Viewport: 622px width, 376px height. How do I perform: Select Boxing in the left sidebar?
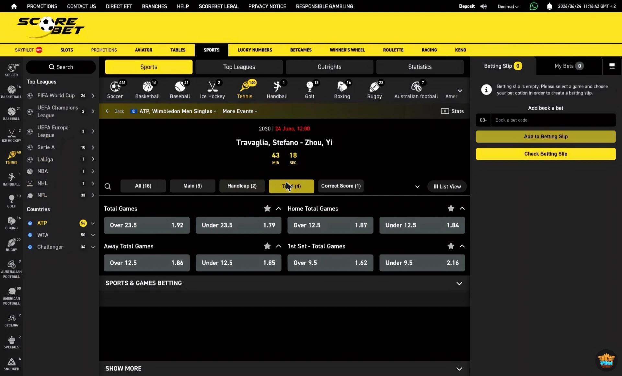click(x=11, y=223)
